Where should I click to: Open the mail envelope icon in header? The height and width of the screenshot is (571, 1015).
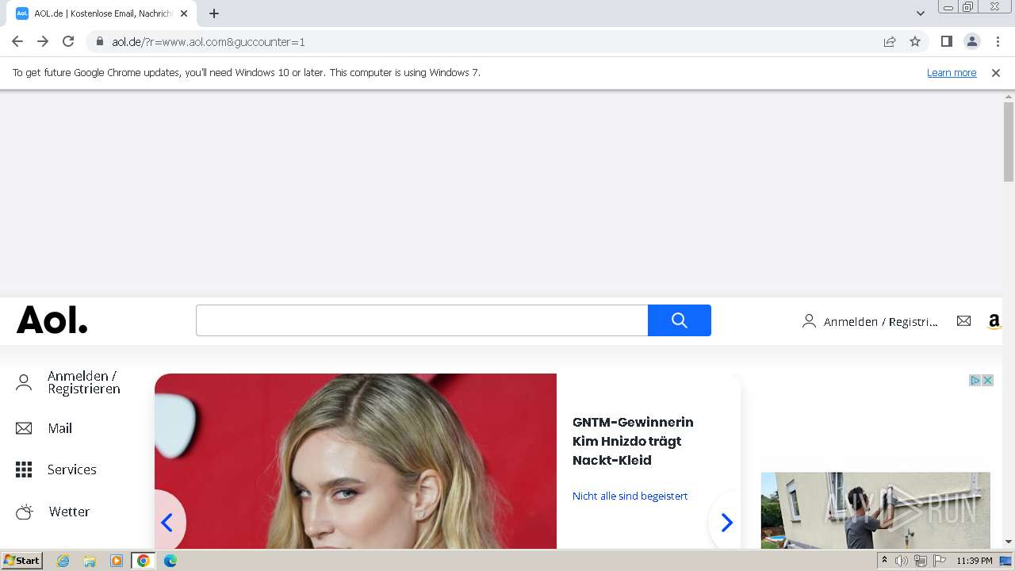pyautogui.click(x=963, y=320)
